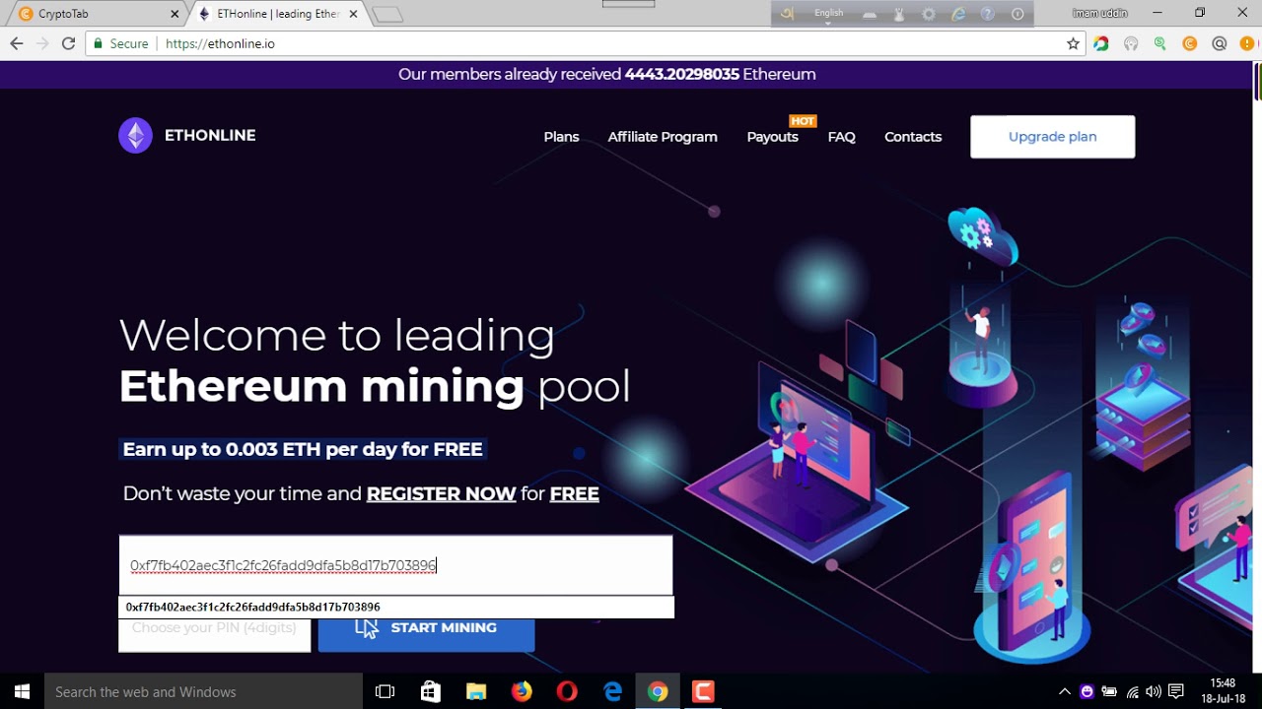Open the orange CryptoTab extension icon
The height and width of the screenshot is (709, 1262).
click(x=1190, y=43)
